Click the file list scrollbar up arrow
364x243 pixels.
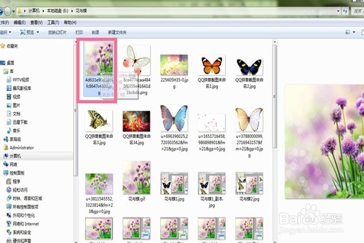click(275, 42)
